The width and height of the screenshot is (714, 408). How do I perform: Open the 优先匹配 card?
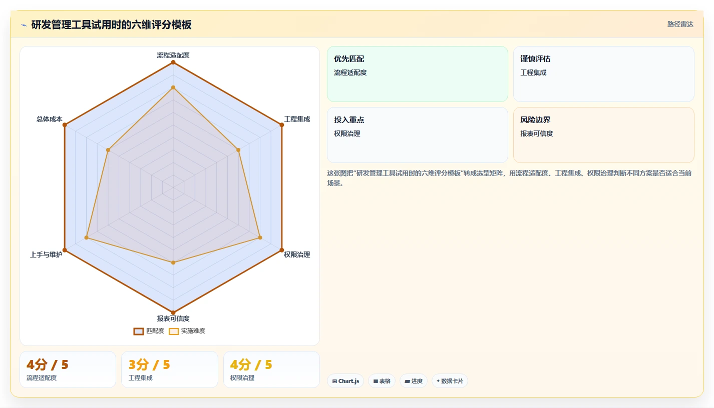pos(418,74)
